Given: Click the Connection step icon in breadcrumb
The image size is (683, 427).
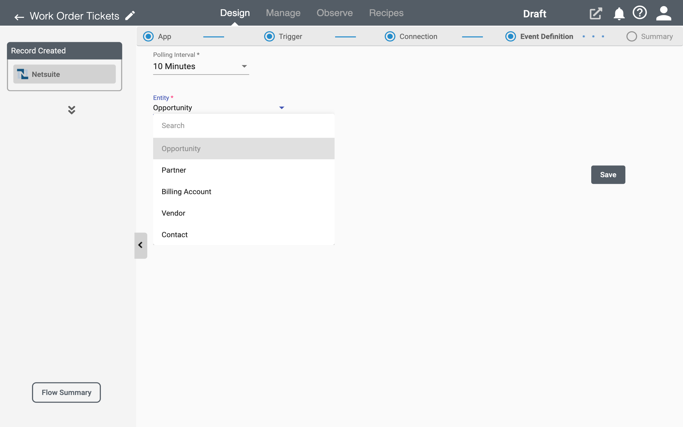Looking at the screenshot, I should pos(389,36).
